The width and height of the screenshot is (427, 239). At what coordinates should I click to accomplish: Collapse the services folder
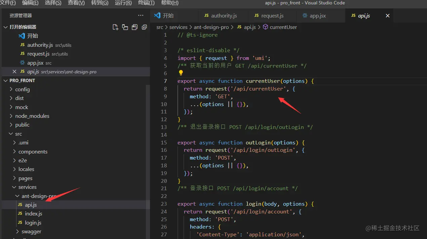click(14, 187)
